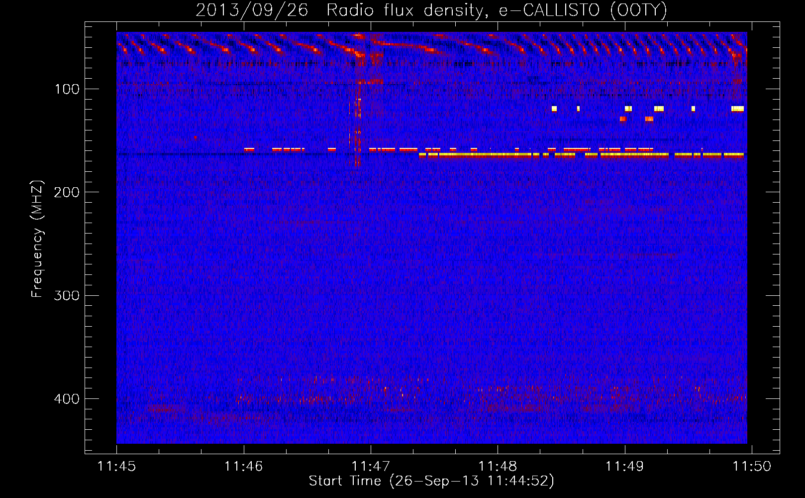Select the 11:47 time tick label
Viewport: 805px width, 498px height.
[371, 467]
